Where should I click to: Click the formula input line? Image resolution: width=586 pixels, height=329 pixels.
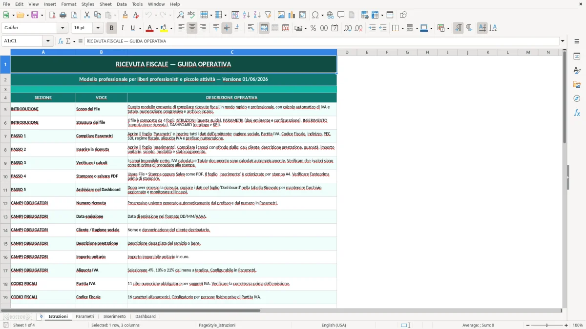322,41
